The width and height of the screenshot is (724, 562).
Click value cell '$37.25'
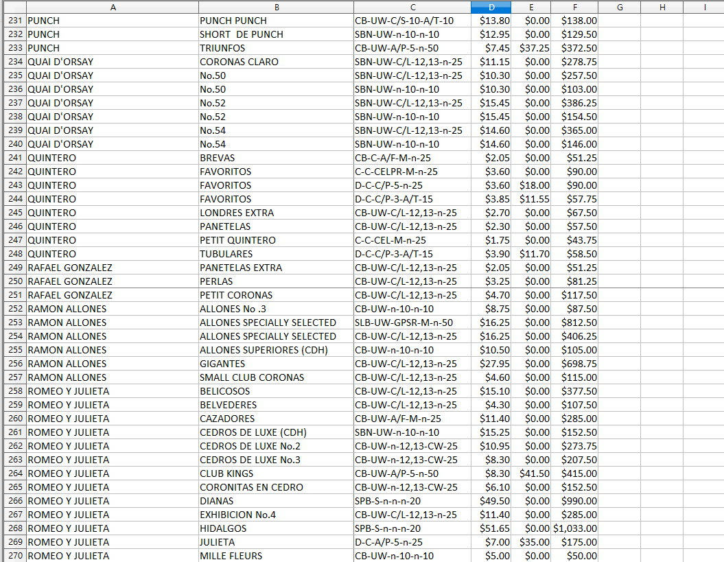point(531,48)
